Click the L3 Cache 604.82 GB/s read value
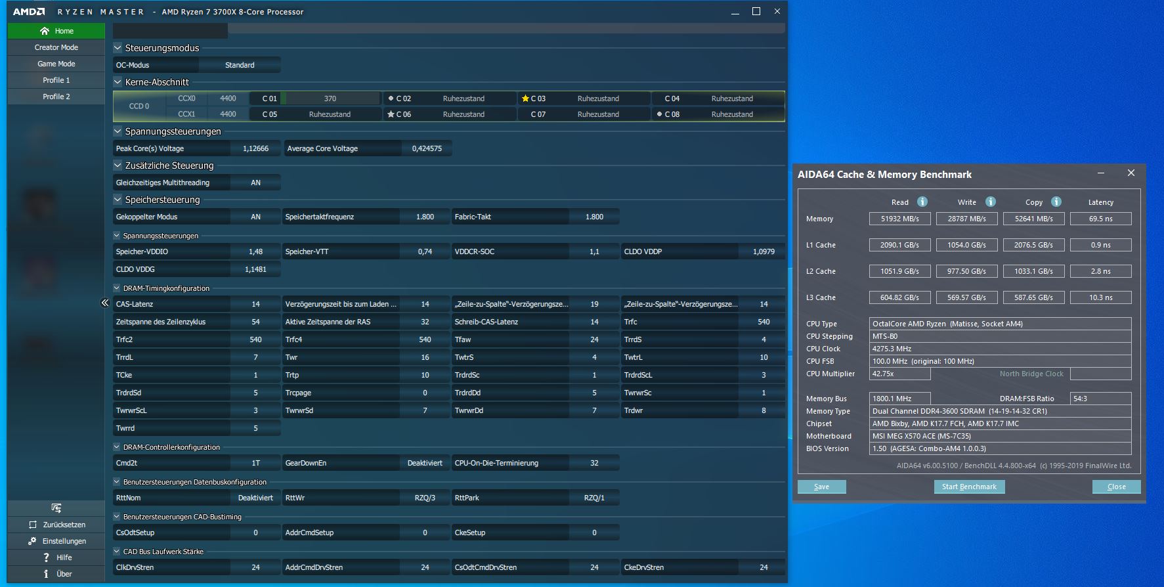Image resolution: width=1164 pixels, height=587 pixels. [x=900, y=297]
